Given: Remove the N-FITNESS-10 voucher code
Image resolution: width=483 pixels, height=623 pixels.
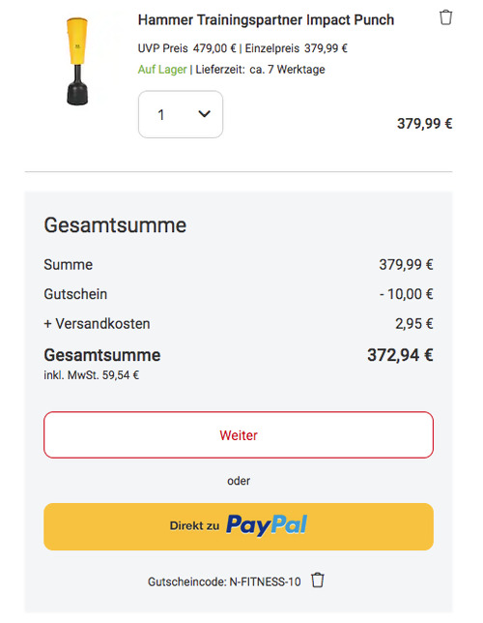Looking at the screenshot, I should coord(318,580).
